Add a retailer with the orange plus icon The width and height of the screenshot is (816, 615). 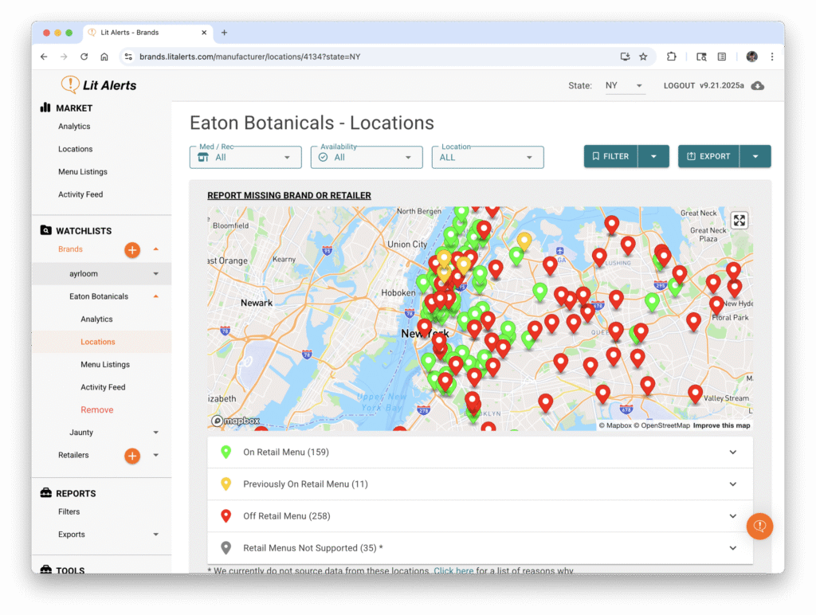[132, 456]
